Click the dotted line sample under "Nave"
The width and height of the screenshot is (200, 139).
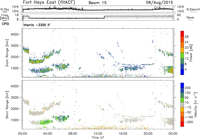click(x=190, y=20)
